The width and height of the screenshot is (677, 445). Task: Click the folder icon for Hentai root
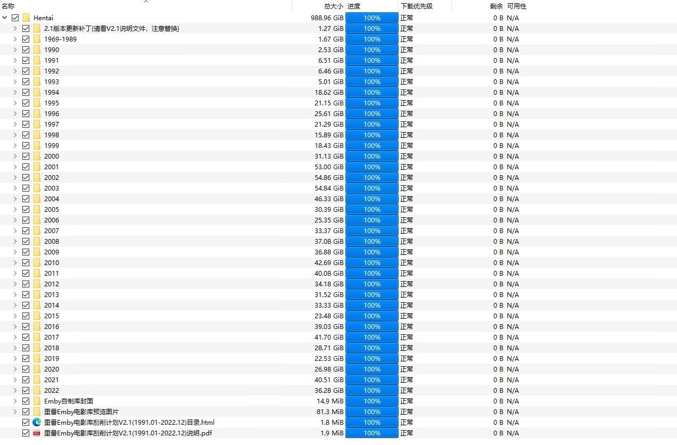coord(26,18)
